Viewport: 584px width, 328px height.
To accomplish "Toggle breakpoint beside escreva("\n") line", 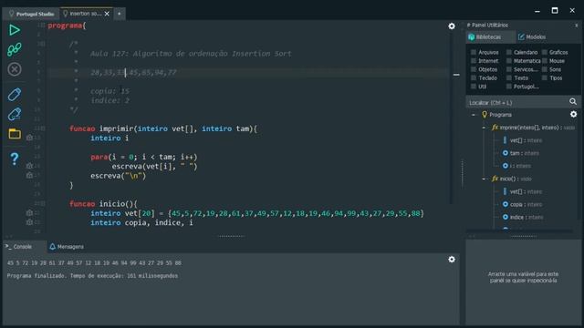I will pyautogui.click(x=29, y=175).
